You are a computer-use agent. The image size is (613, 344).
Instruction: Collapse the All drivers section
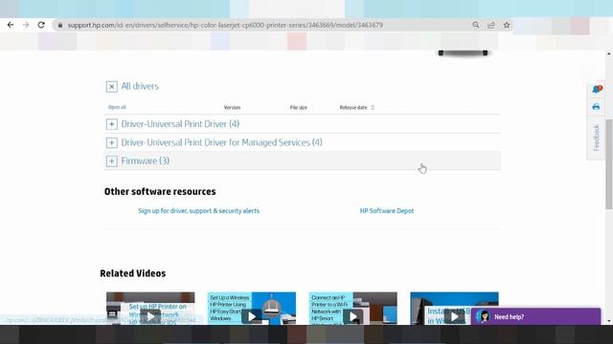click(111, 87)
